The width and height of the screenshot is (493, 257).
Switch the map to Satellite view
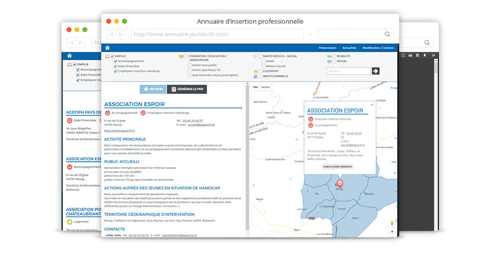266,87
